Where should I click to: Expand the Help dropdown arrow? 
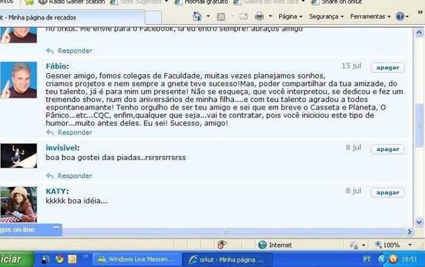[407, 17]
